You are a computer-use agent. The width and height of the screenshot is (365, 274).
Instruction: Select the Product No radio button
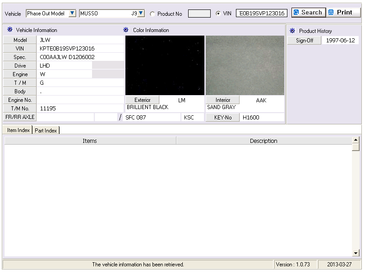click(152, 14)
